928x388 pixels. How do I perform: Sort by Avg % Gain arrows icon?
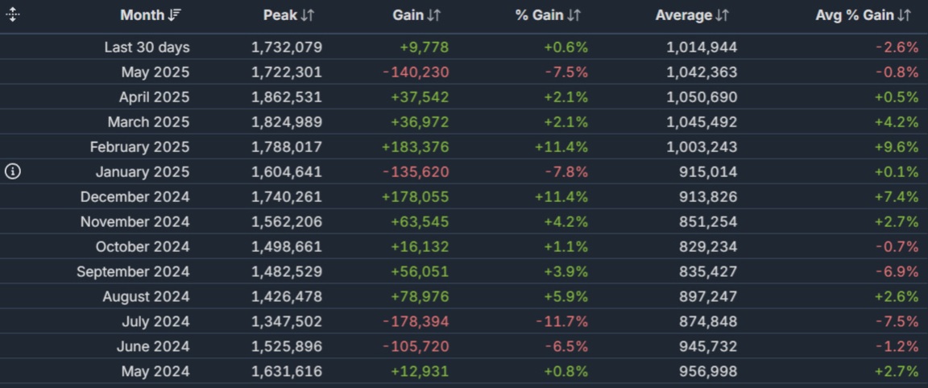[x=905, y=15]
